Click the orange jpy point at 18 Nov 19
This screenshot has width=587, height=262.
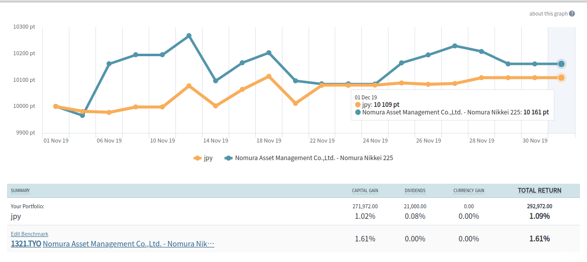269,76
